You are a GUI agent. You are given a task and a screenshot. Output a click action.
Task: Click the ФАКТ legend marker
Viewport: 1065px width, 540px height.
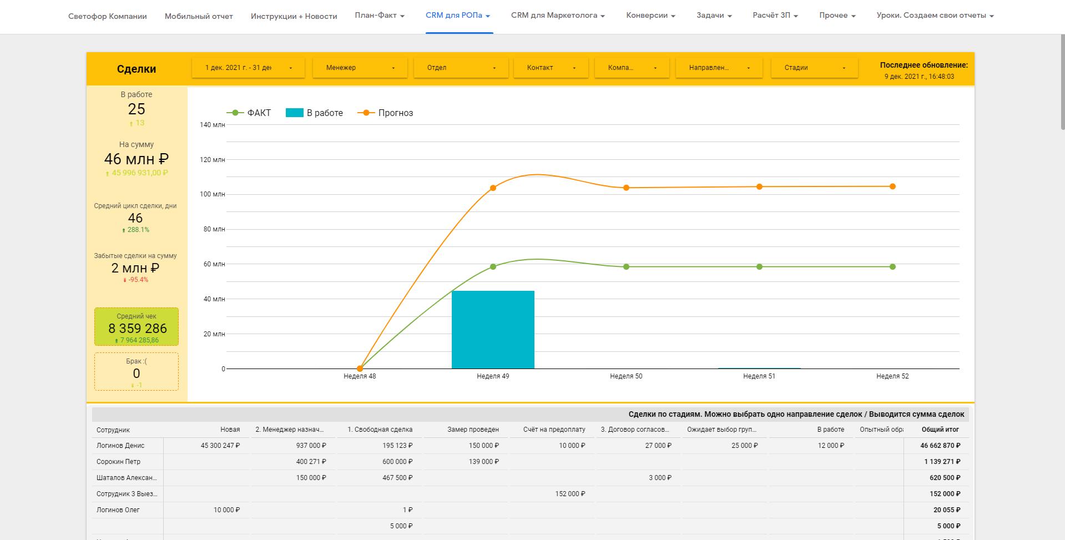click(x=235, y=113)
